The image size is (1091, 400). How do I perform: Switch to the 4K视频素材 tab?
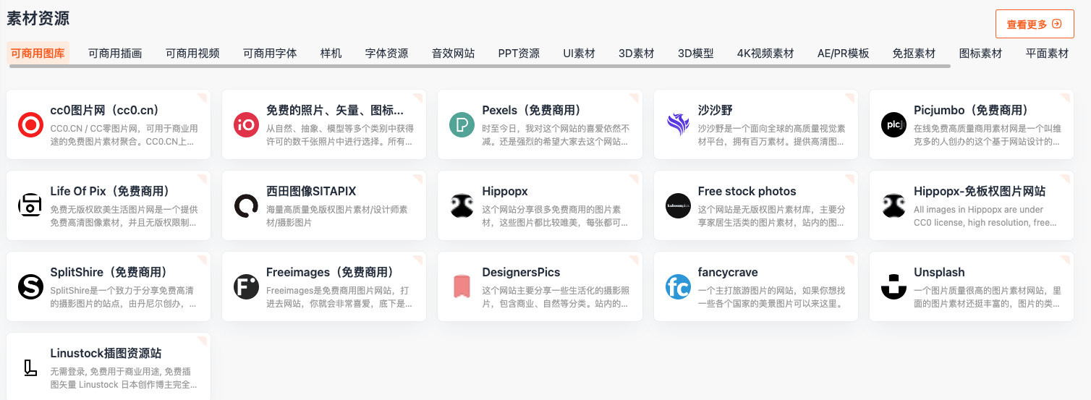point(765,53)
